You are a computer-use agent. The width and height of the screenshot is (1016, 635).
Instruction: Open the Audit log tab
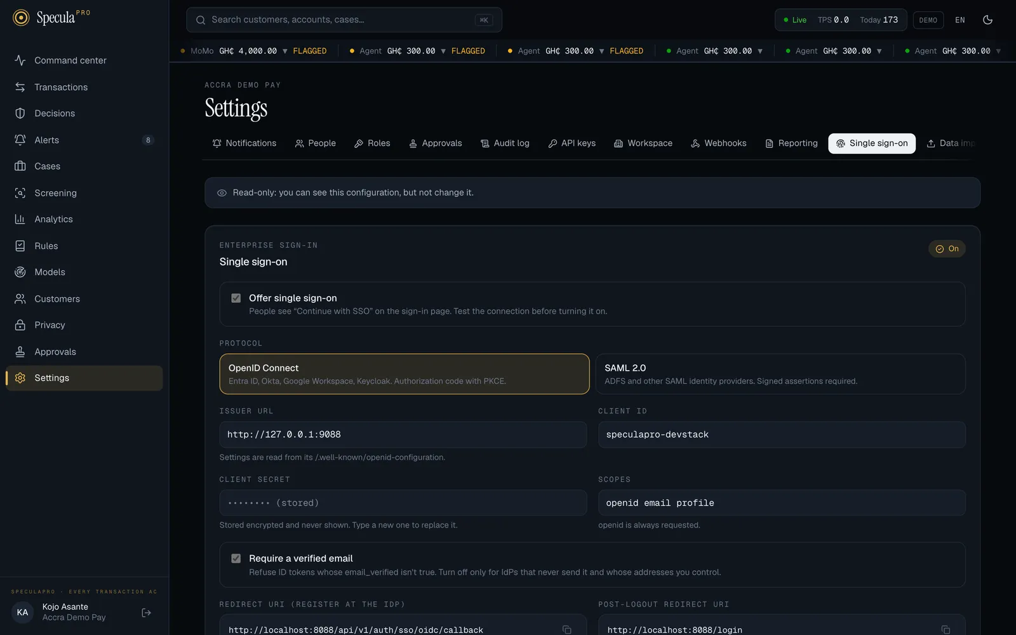(x=505, y=144)
